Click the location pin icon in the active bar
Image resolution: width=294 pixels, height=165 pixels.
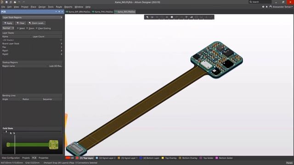click(x=187, y=17)
